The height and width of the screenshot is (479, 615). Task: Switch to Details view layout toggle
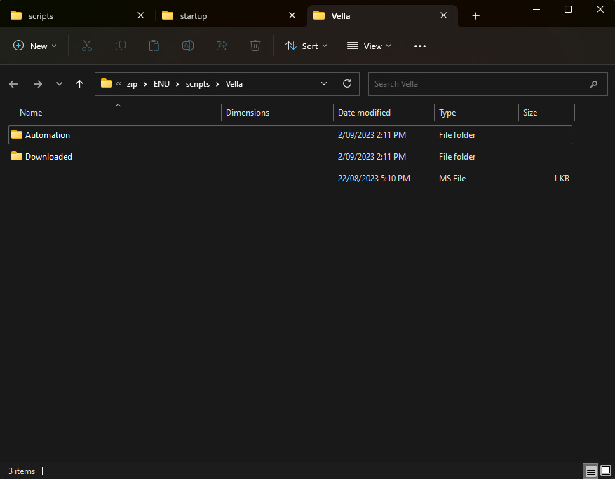click(591, 471)
